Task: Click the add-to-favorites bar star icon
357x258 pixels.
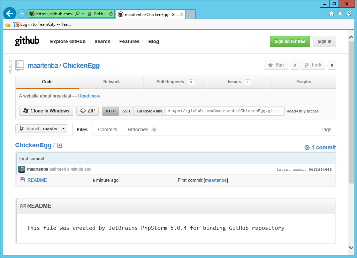Action: coord(8,24)
